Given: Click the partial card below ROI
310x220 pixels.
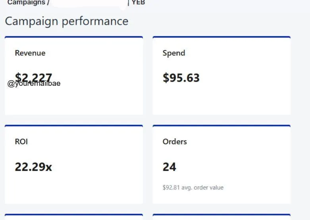Looking at the screenshot, I should 74,217.
